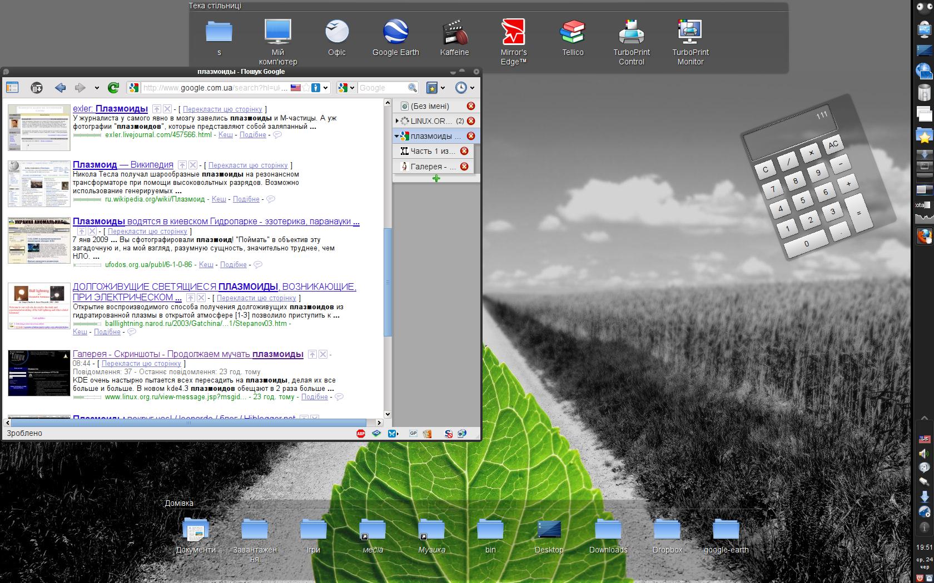Launch Kaffeine media player icon
This screenshot has height=583, width=934.
[455, 38]
